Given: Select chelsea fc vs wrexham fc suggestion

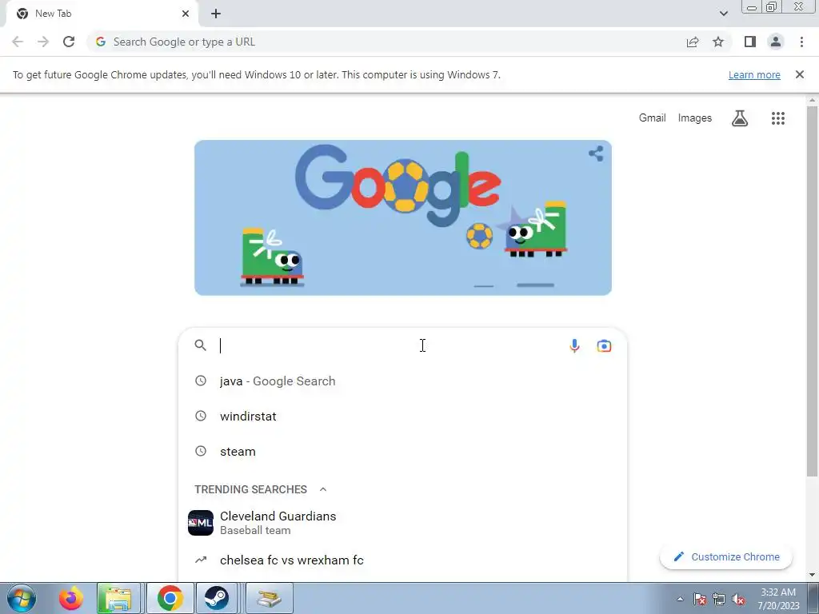Looking at the screenshot, I should pos(402,560).
